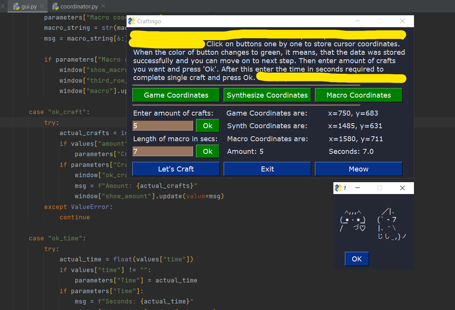Click the Craftingo window title text
Viewport: 455px width, 310px height.
149,21
